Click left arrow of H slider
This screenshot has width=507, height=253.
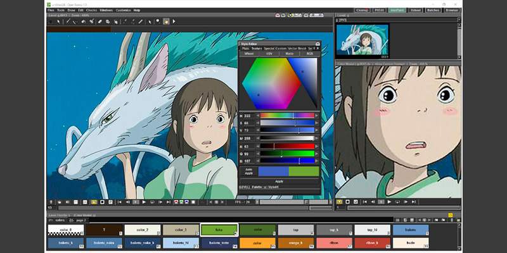(258, 116)
